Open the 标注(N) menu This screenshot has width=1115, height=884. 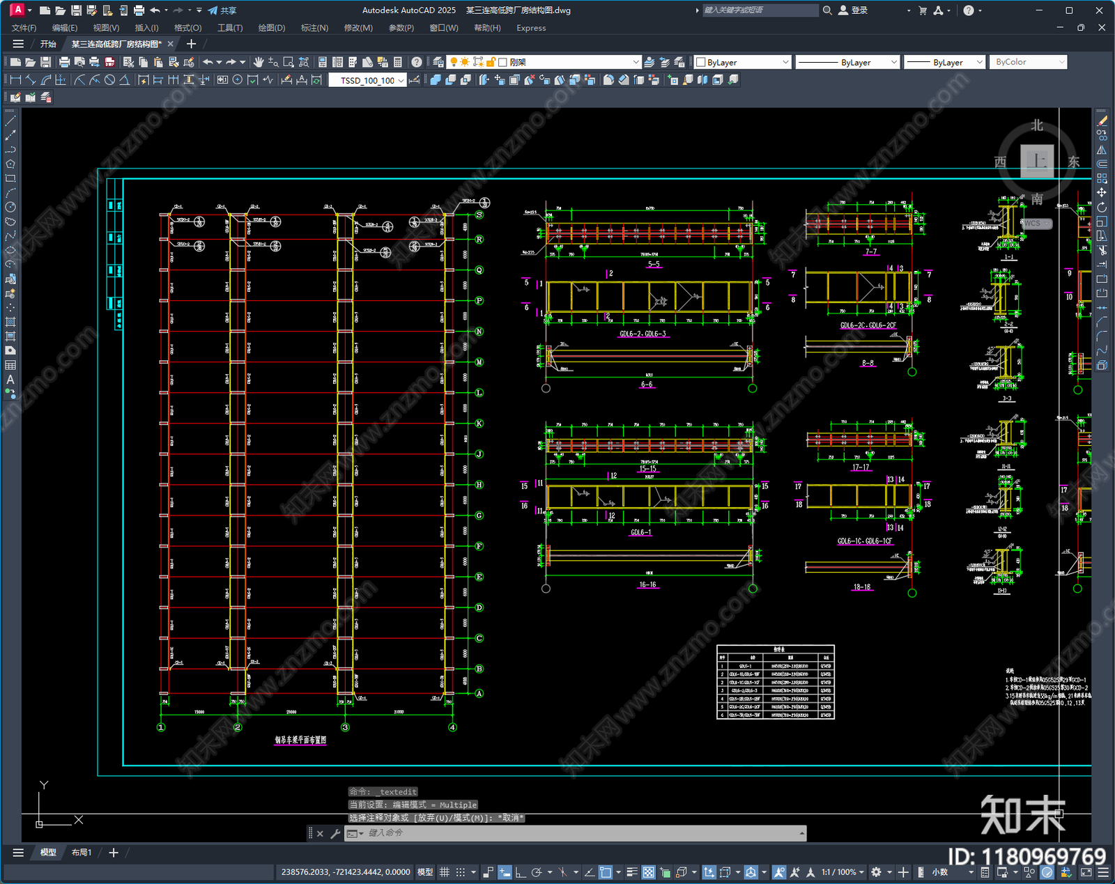(314, 28)
